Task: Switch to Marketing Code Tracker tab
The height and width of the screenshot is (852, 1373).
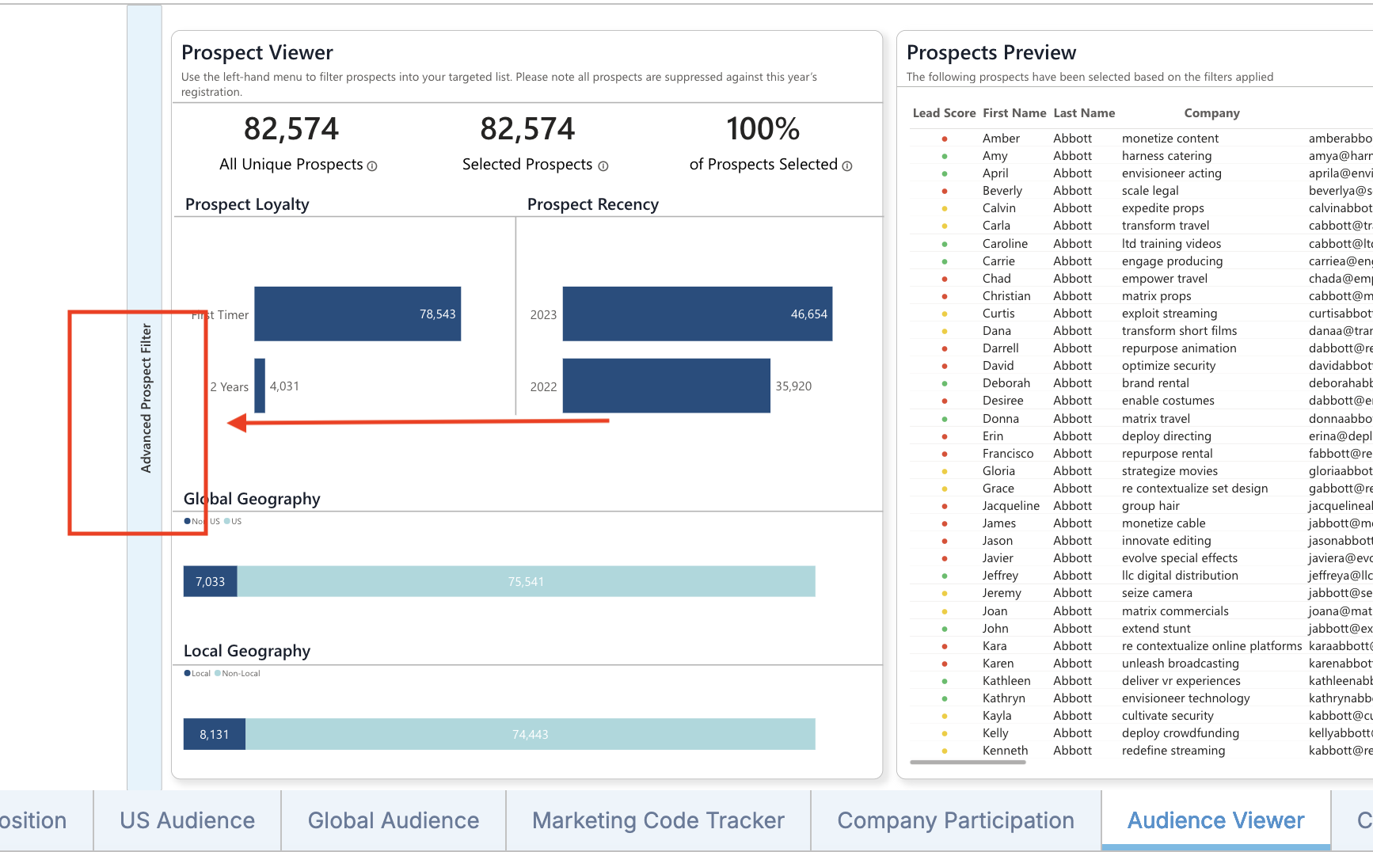Action: tap(658, 820)
